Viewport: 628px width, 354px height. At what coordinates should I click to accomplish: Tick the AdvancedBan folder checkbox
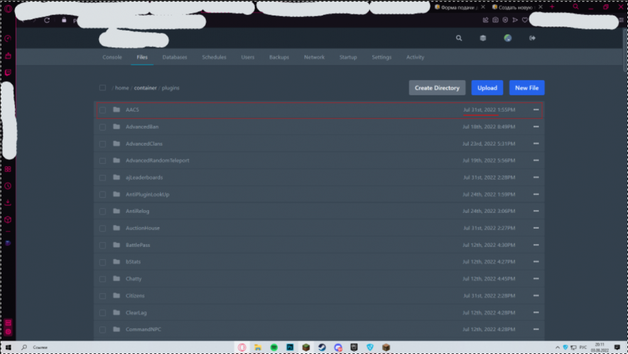[102, 127]
